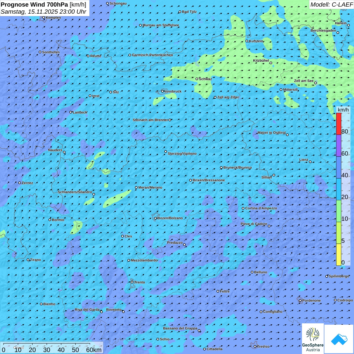Select the Matrei in Osttirol label

[x=272, y=132]
